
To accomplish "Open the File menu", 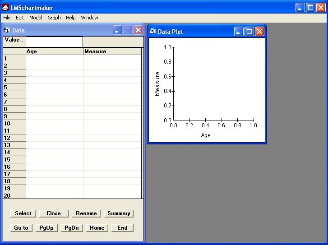I will pyautogui.click(x=7, y=18).
